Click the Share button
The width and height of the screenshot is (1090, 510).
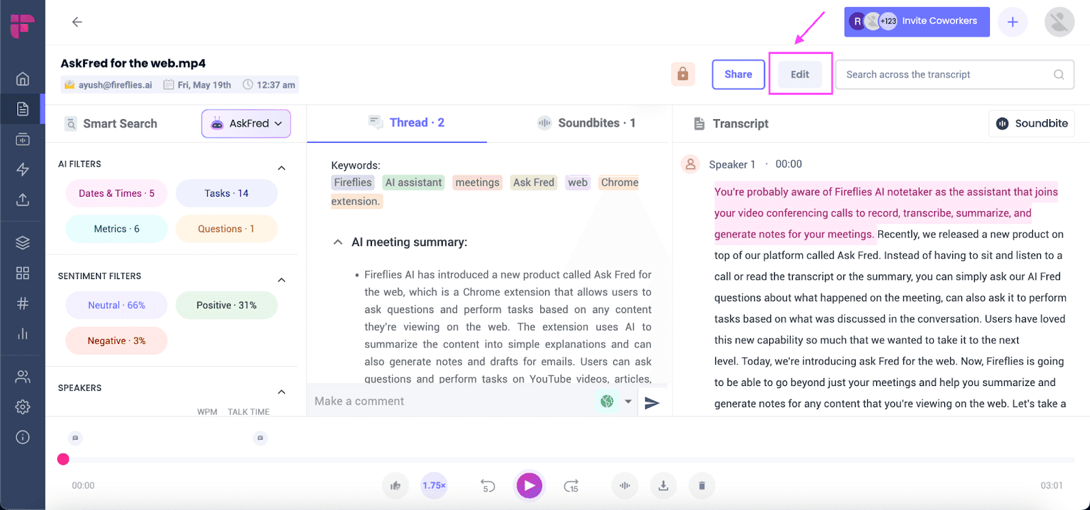pyautogui.click(x=738, y=74)
